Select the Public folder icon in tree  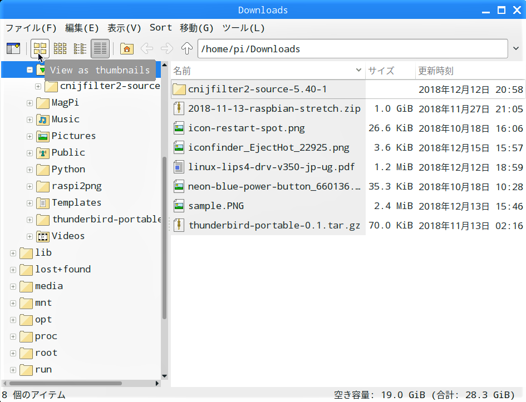[x=43, y=153]
